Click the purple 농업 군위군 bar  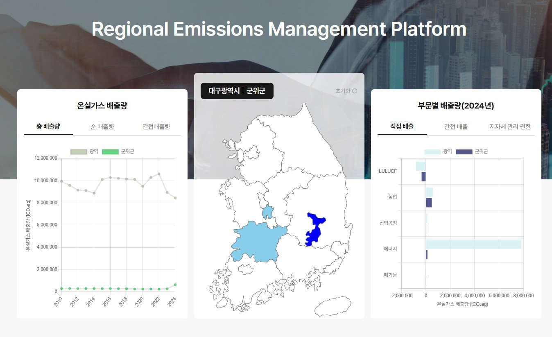(x=429, y=203)
